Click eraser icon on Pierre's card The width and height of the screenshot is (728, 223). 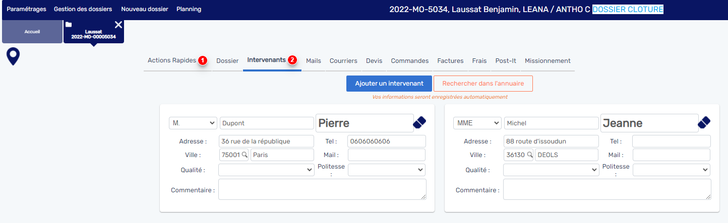[419, 123]
